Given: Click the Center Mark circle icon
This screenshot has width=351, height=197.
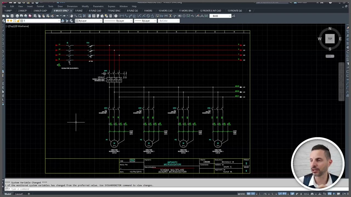Looking at the screenshot, I should [x=184, y=16].
